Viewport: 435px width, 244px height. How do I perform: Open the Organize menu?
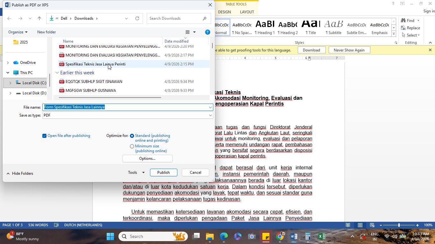point(18,32)
